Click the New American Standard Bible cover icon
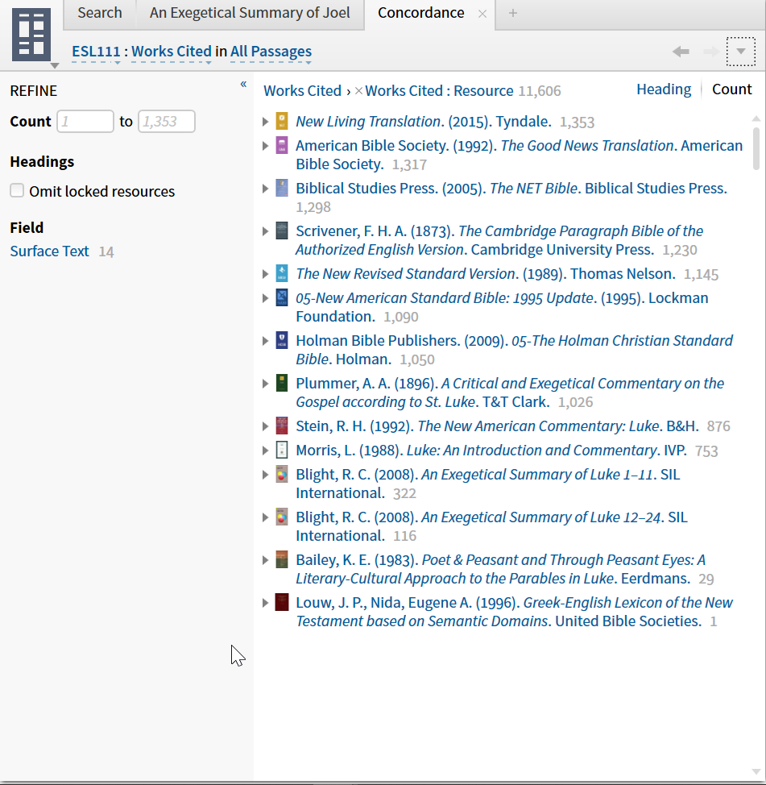This screenshot has width=766, height=785. [x=282, y=297]
